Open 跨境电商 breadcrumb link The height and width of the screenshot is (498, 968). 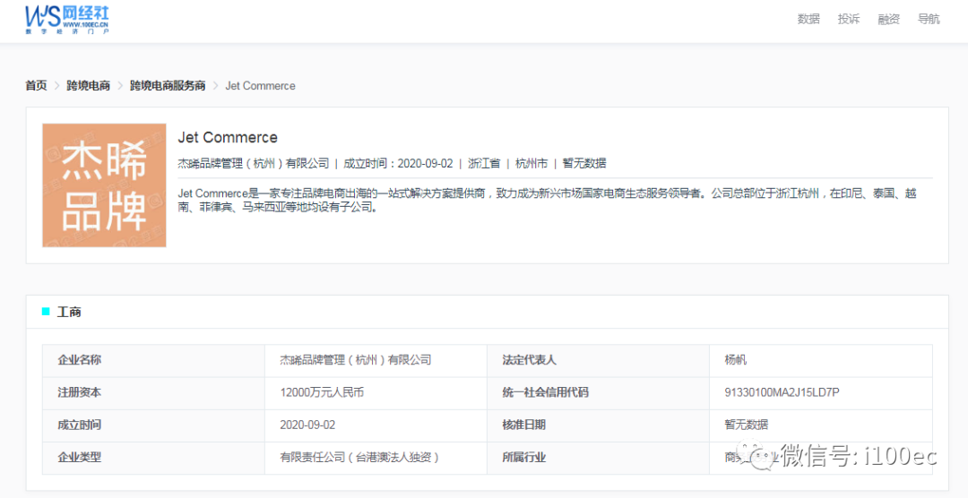tap(88, 86)
